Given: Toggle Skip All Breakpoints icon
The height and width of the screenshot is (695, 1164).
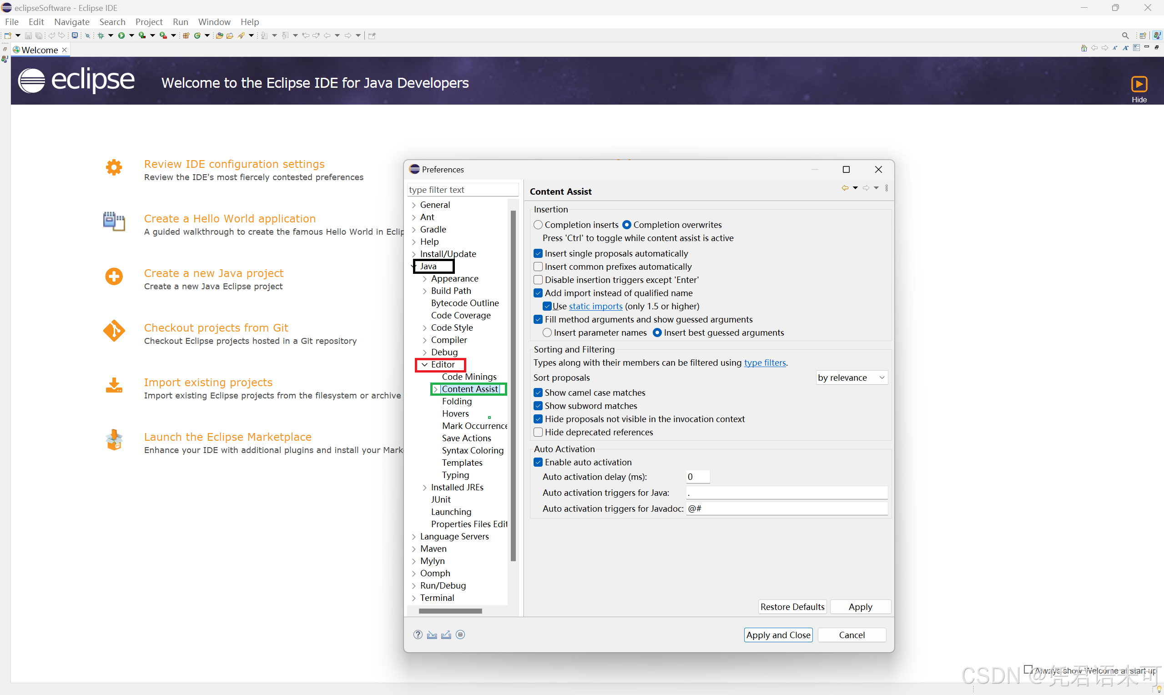Looking at the screenshot, I should pos(87,35).
